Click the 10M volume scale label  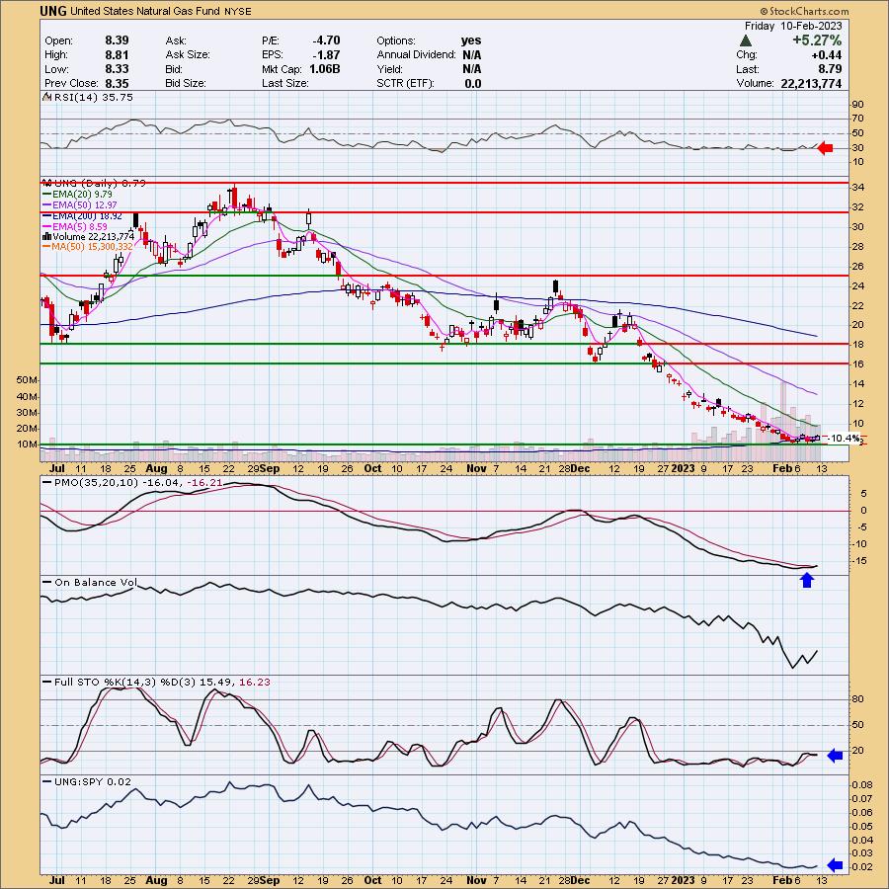click(28, 444)
